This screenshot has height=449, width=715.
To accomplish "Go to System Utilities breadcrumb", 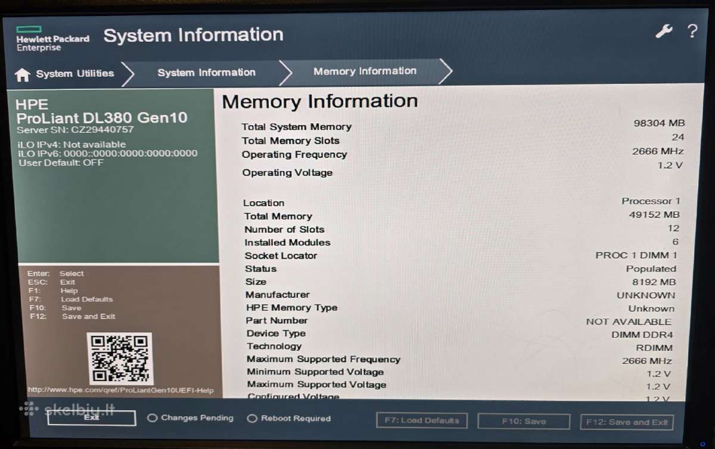I will point(75,74).
